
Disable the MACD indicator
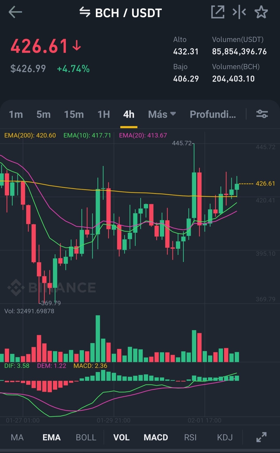(x=156, y=437)
